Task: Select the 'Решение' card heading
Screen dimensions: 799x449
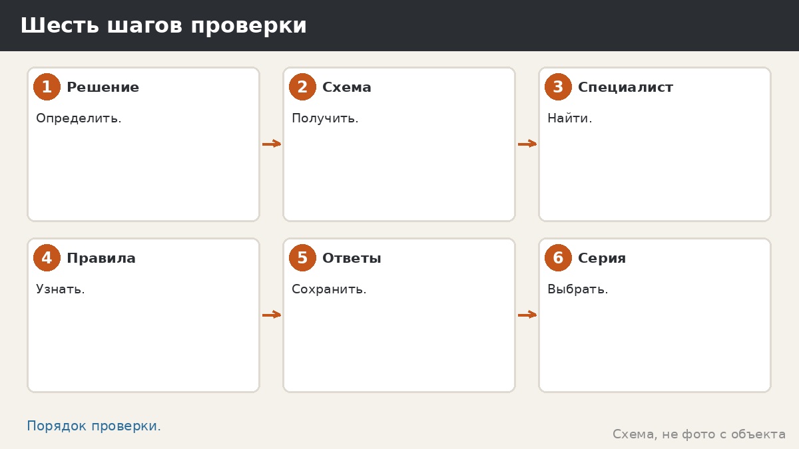Action: tap(103, 87)
